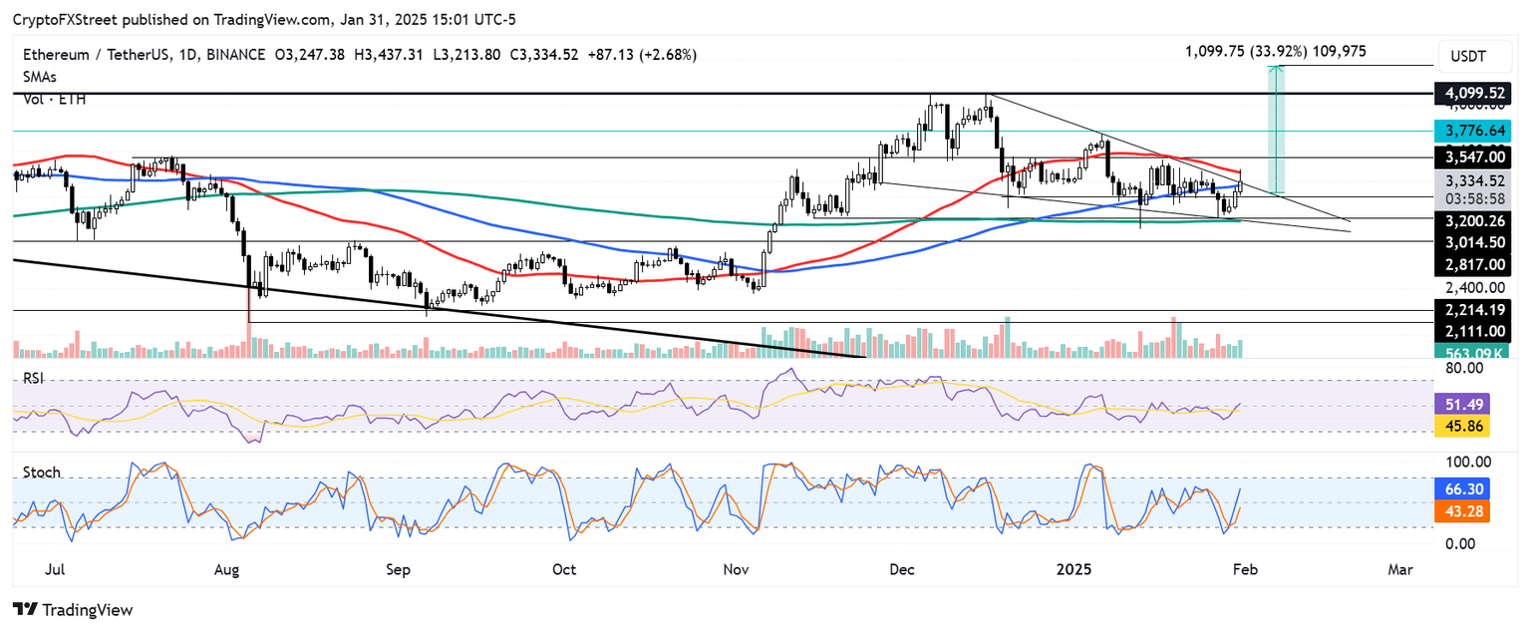Click the Dec label on time axis
The height and width of the screenshot is (632, 1531).
pyautogui.click(x=902, y=570)
